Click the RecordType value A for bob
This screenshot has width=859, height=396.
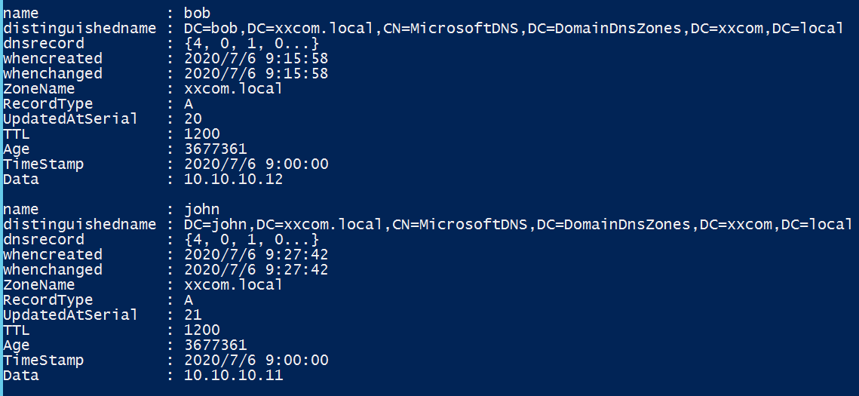pos(189,104)
